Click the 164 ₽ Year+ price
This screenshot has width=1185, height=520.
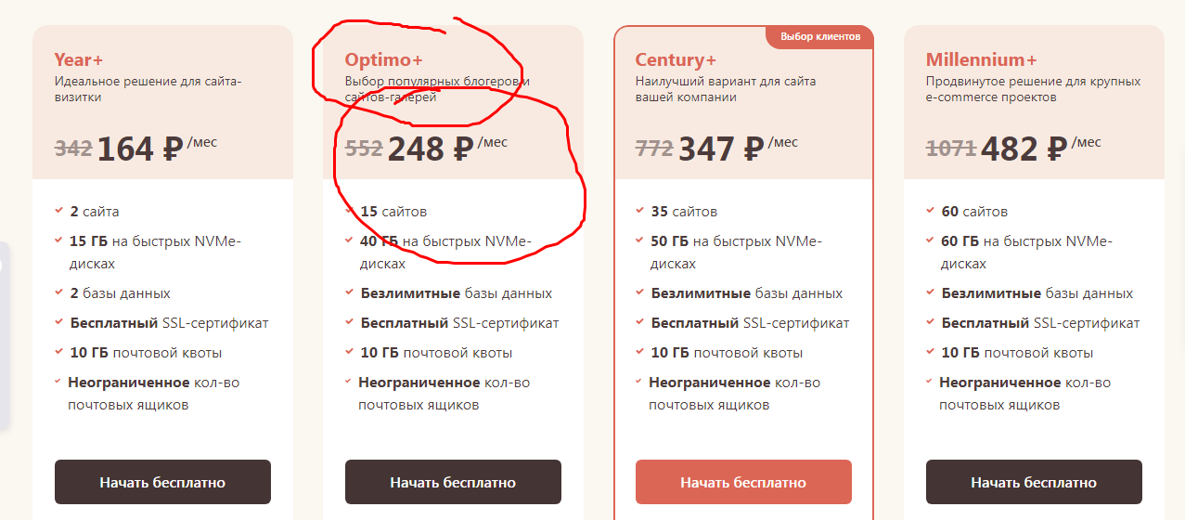(139, 149)
